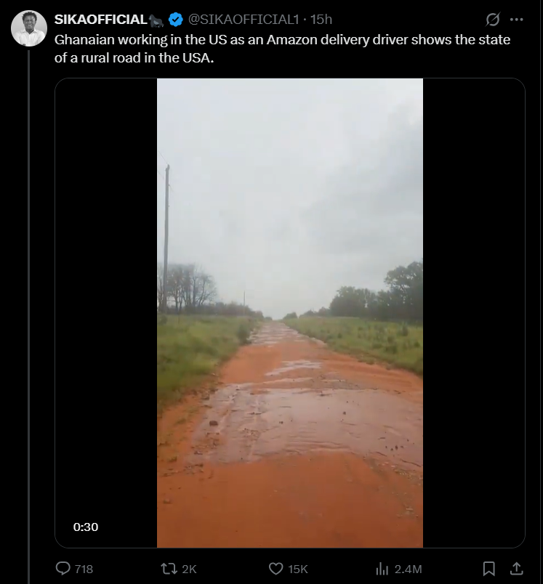Click the Grok slashed-circle icon

coord(492,20)
